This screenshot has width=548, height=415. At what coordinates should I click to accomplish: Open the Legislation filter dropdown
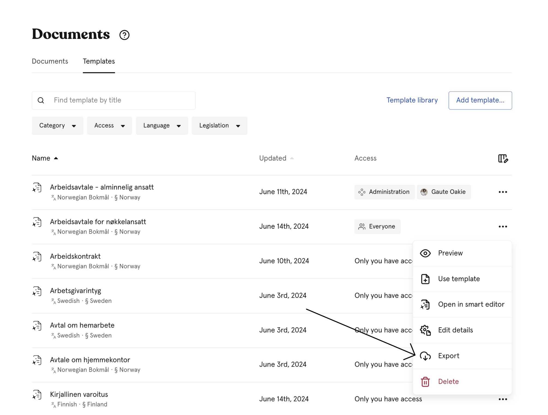point(219,126)
